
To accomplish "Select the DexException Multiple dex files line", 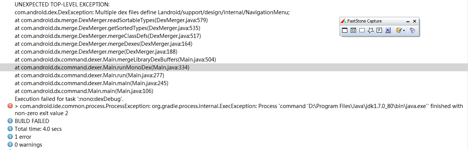I will (152, 12).
